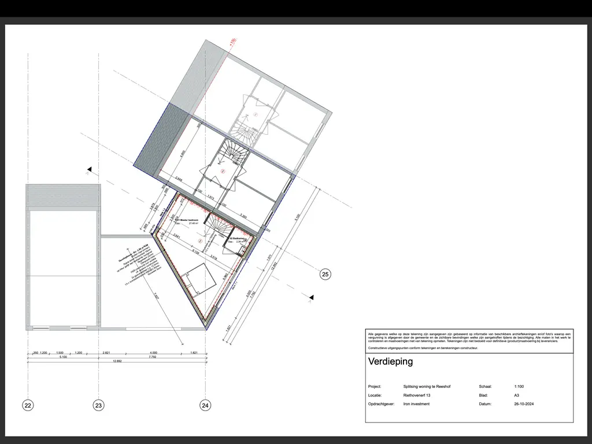592x444 pixels.
Task: Select grid bubble marker 22
Action: pos(27,405)
